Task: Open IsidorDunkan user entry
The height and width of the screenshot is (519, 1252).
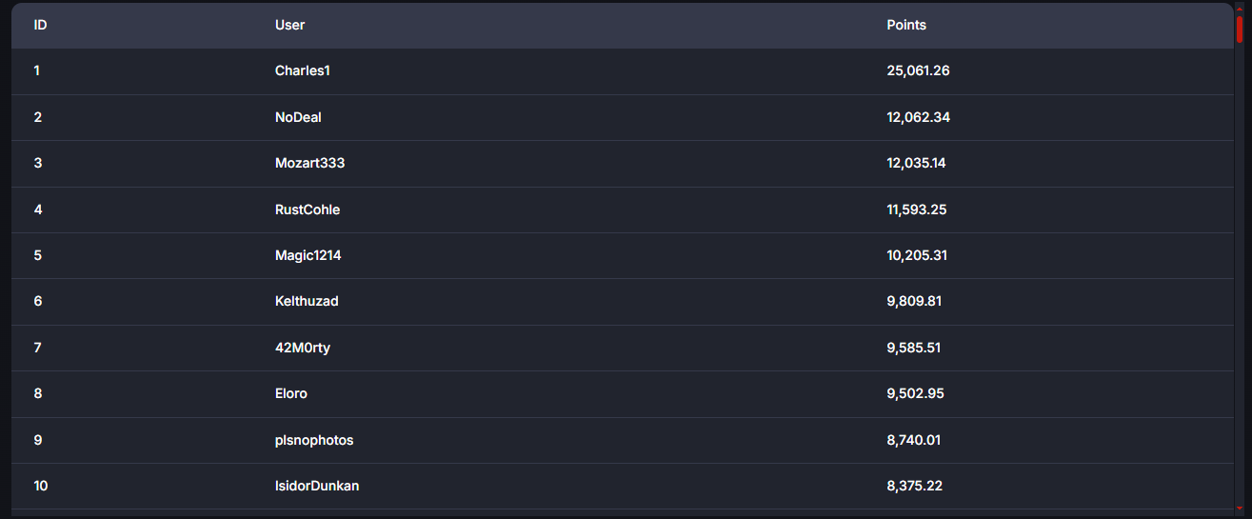Action: [317, 486]
